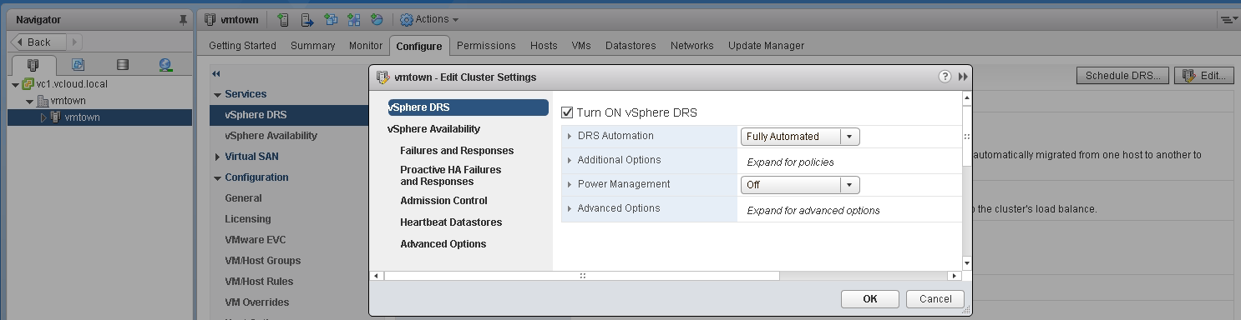Screen dimensions: 1241x320
Task: Open the Hosts and Clusters navigator view
Action: (x=33, y=64)
